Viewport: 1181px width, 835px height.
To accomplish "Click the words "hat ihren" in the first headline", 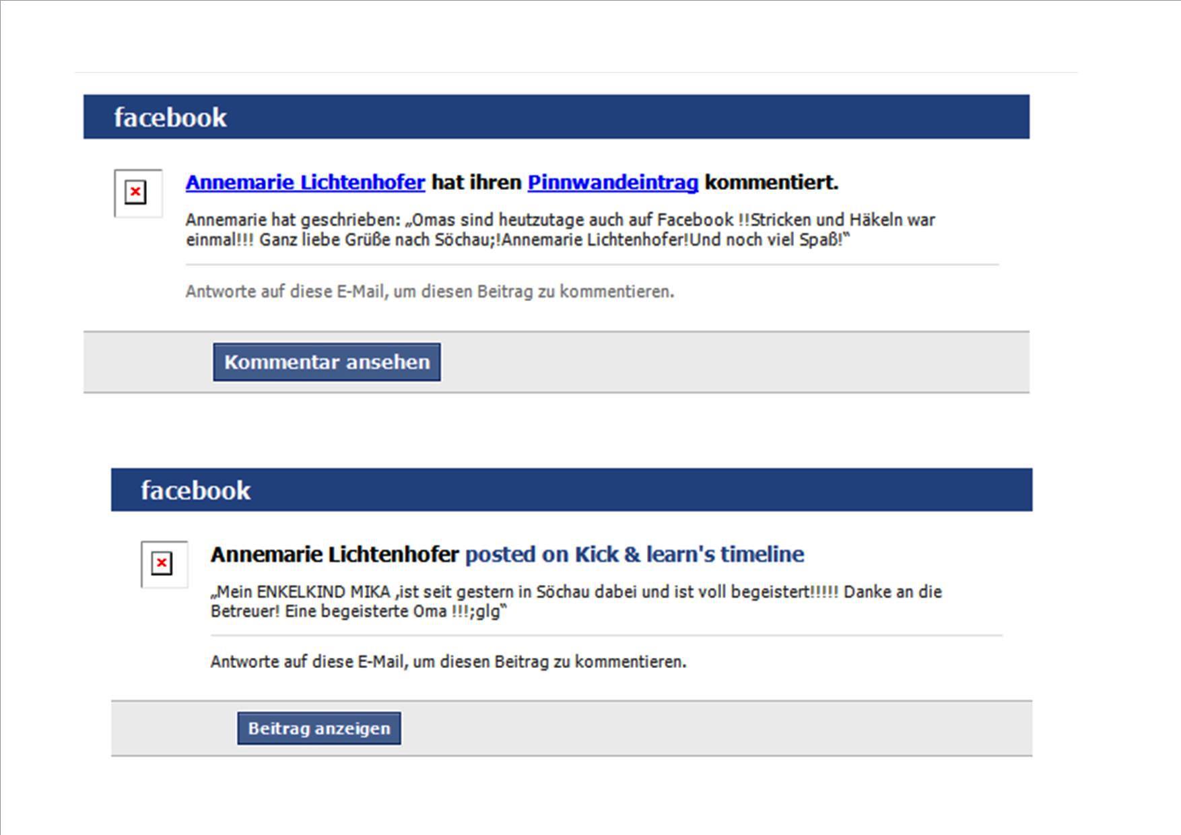I will point(476,182).
